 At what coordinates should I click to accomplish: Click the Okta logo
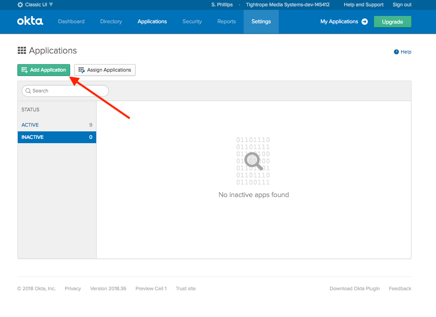[x=30, y=21]
